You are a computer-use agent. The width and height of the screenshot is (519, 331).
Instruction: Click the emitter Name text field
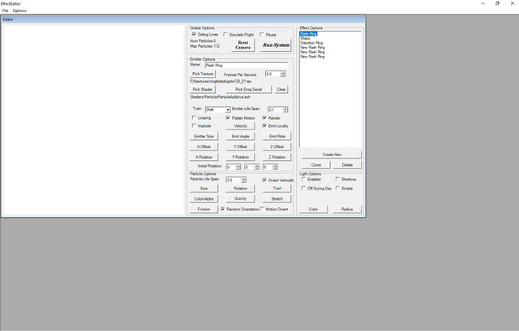pyautogui.click(x=247, y=65)
